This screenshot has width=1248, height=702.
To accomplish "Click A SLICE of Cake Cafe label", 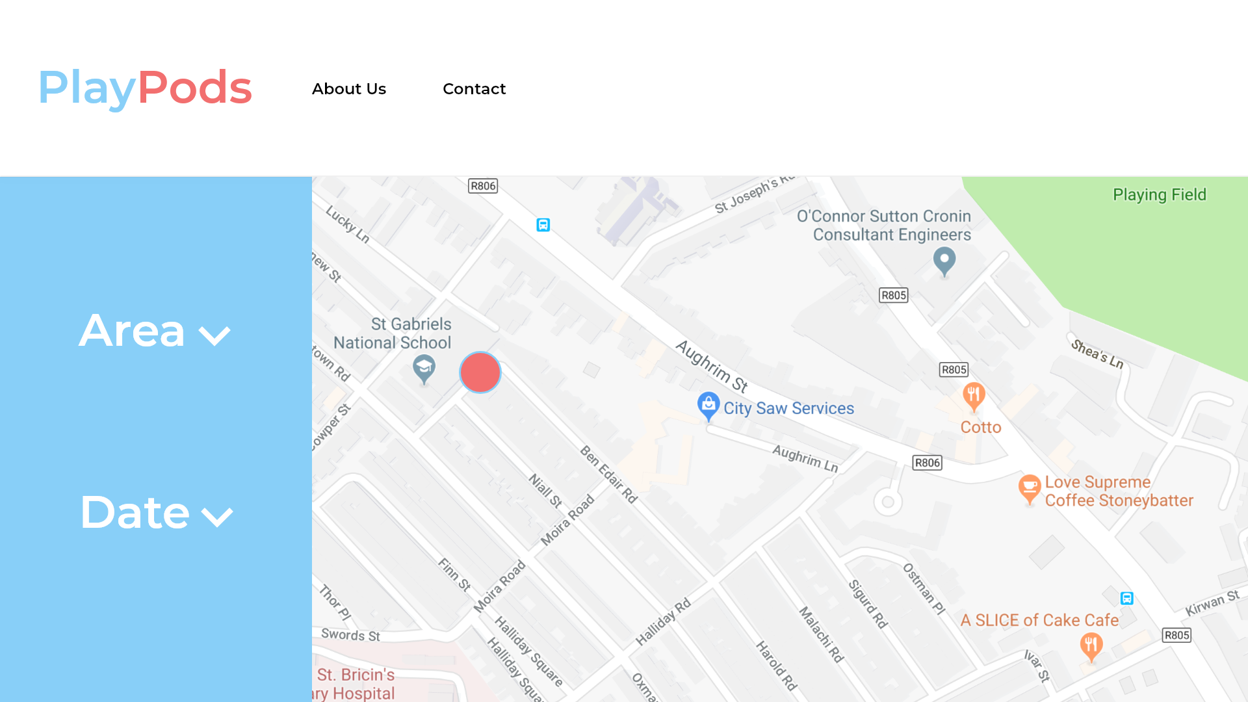I will pyautogui.click(x=1039, y=620).
